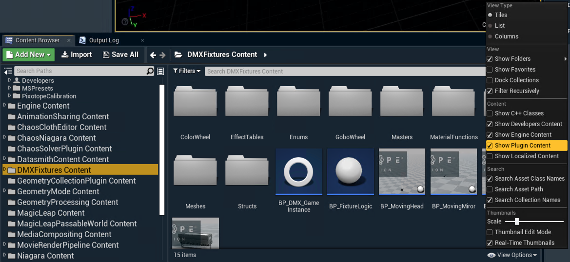Disable the Show Plugin Content checkbox
The height and width of the screenshot is (262, 570).
point(490,146)
